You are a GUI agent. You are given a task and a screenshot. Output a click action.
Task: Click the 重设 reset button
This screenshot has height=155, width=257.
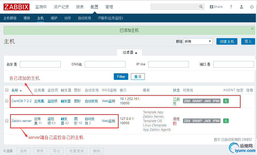pos(138,77)
